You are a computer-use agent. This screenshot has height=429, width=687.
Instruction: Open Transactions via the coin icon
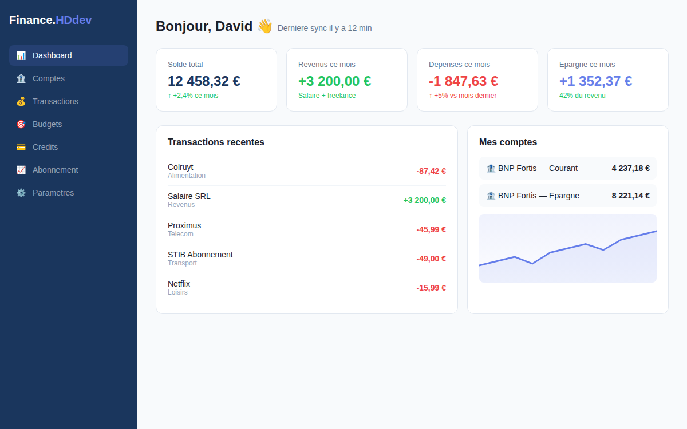pos(21,101)
